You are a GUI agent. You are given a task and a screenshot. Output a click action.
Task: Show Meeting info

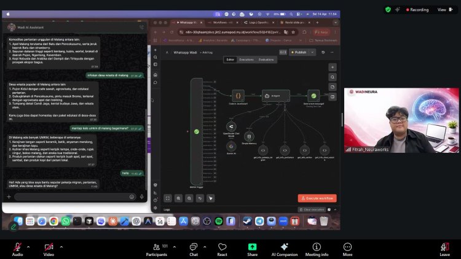coord(317,247)
